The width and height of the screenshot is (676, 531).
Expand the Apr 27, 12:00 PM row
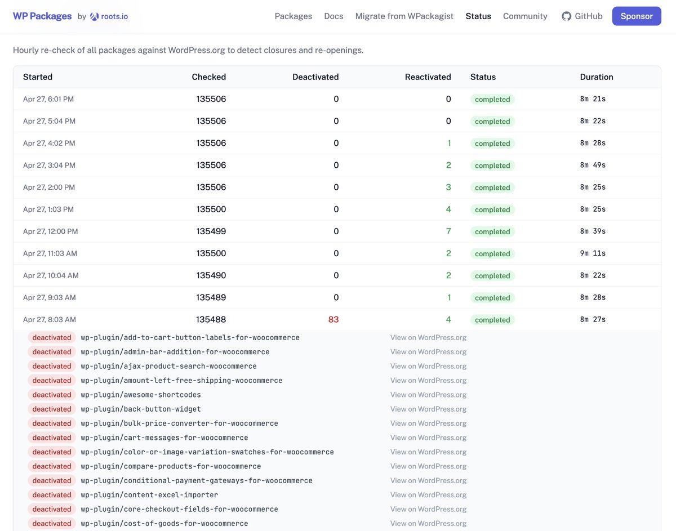click(x=337, y=231)
